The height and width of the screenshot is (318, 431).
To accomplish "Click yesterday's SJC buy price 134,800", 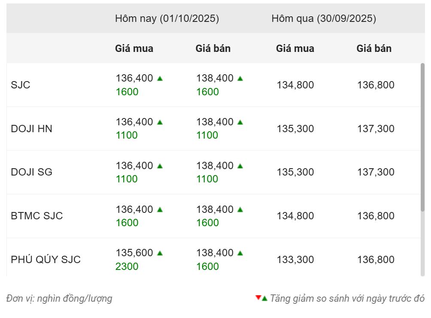I will click(295, 85).
